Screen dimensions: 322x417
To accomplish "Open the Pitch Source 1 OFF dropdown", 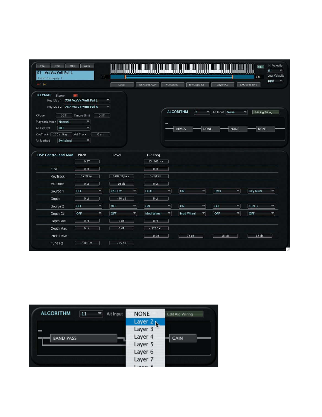I will pos(88,191).
